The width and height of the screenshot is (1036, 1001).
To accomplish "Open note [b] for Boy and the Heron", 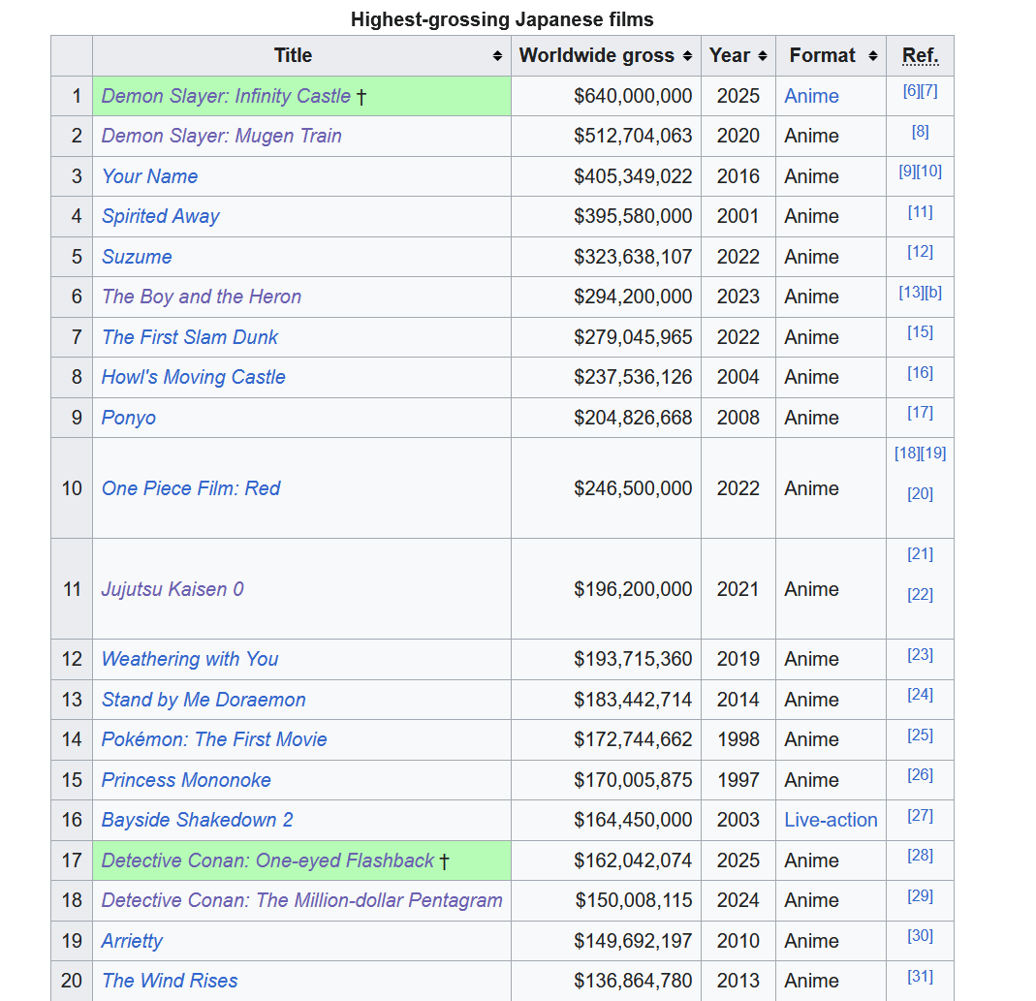I will click(933, 292).
